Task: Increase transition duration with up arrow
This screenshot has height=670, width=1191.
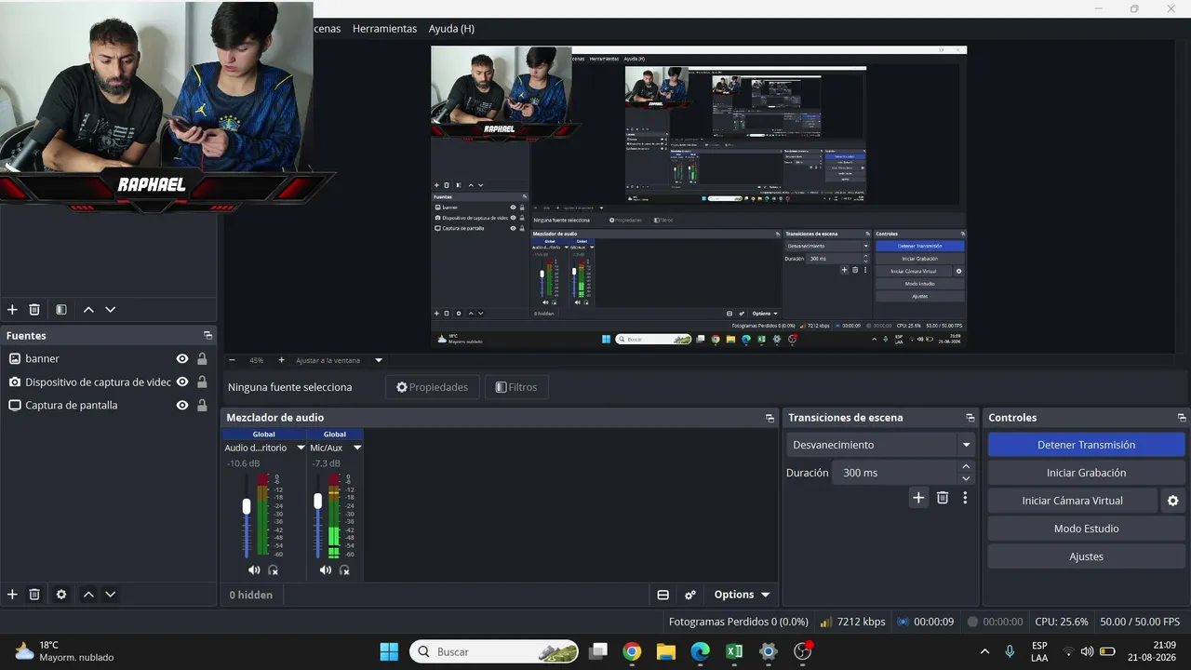Action: (x=966, y=467)
